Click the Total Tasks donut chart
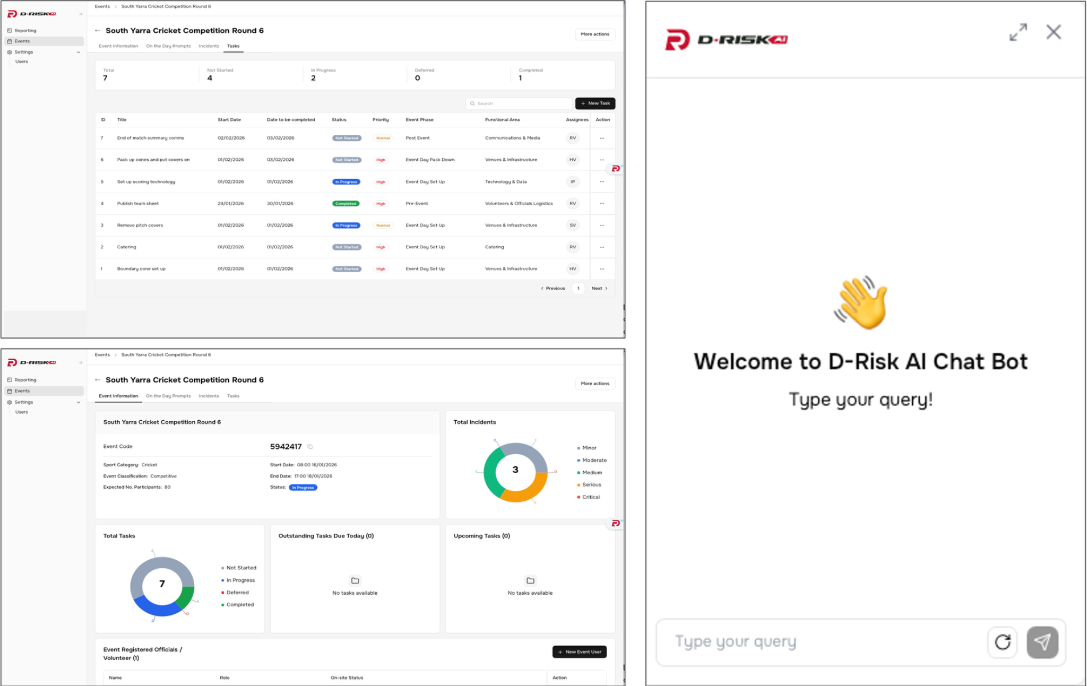The image size is (1087, 686). pyautogui.click(x=162, y=586)
